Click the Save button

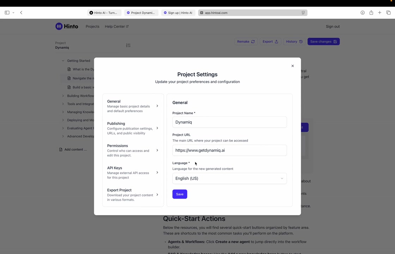coord(180,194)
